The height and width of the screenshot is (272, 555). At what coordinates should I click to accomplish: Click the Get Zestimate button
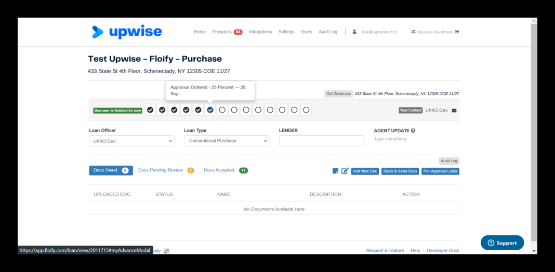(x=338, y=94)
